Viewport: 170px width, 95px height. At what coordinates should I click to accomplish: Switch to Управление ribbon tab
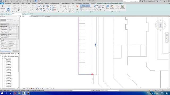(x=79, y=3)
